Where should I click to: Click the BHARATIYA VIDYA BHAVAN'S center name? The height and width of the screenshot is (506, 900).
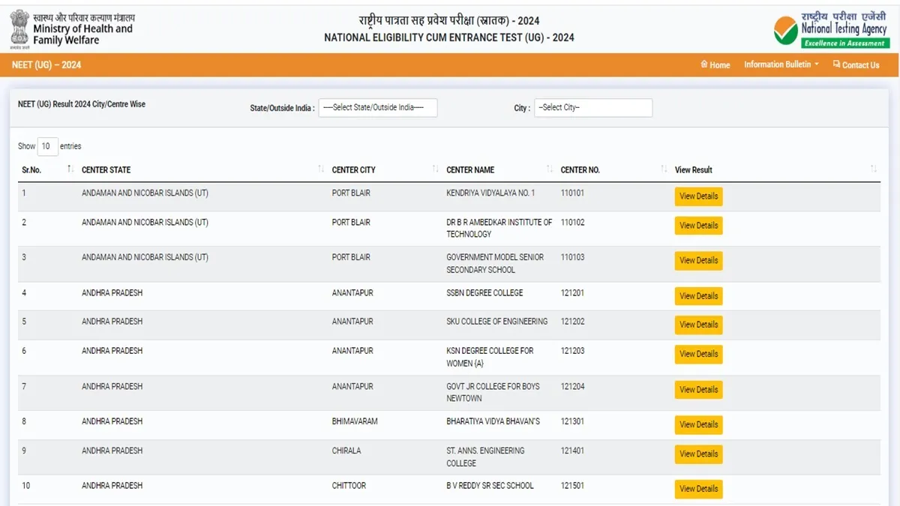click(493, 421)
